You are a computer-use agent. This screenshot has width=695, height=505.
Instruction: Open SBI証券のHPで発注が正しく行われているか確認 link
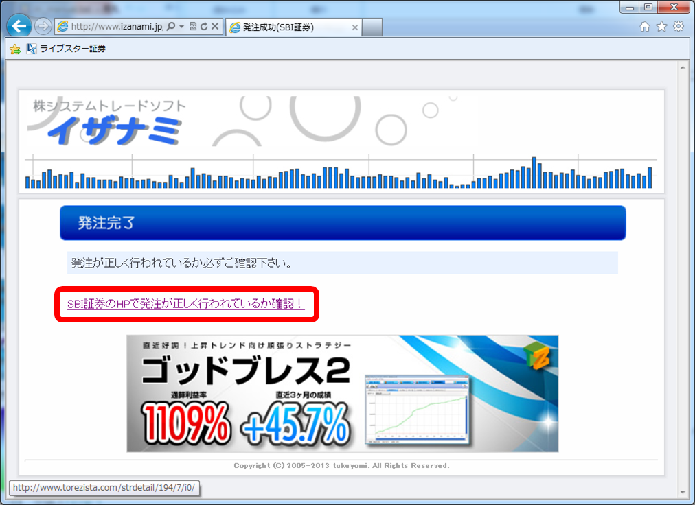tap(185, 304)
